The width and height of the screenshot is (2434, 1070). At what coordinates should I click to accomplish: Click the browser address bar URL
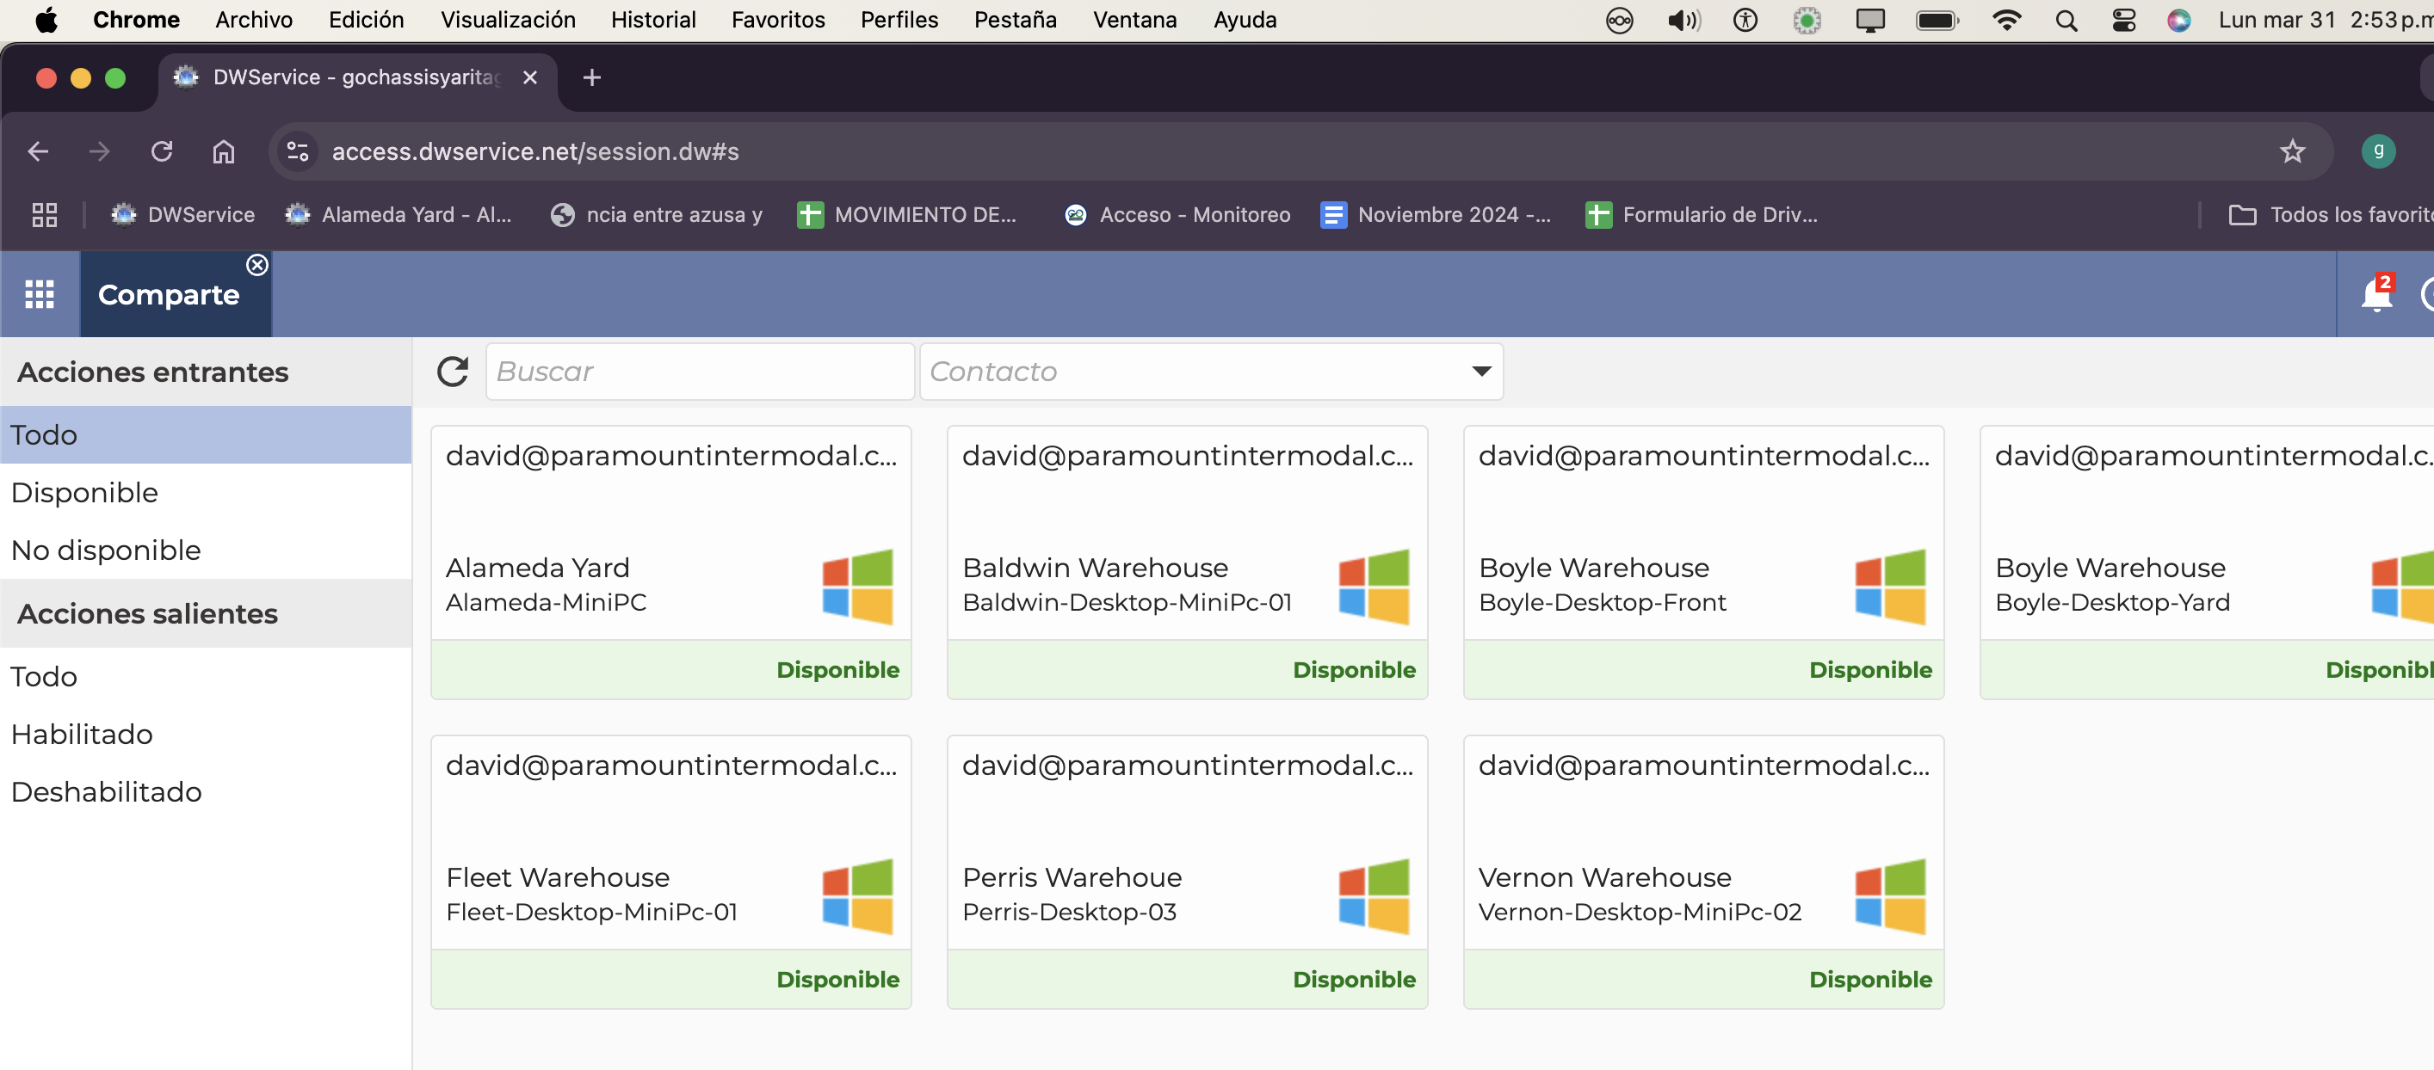click(534, 151)
